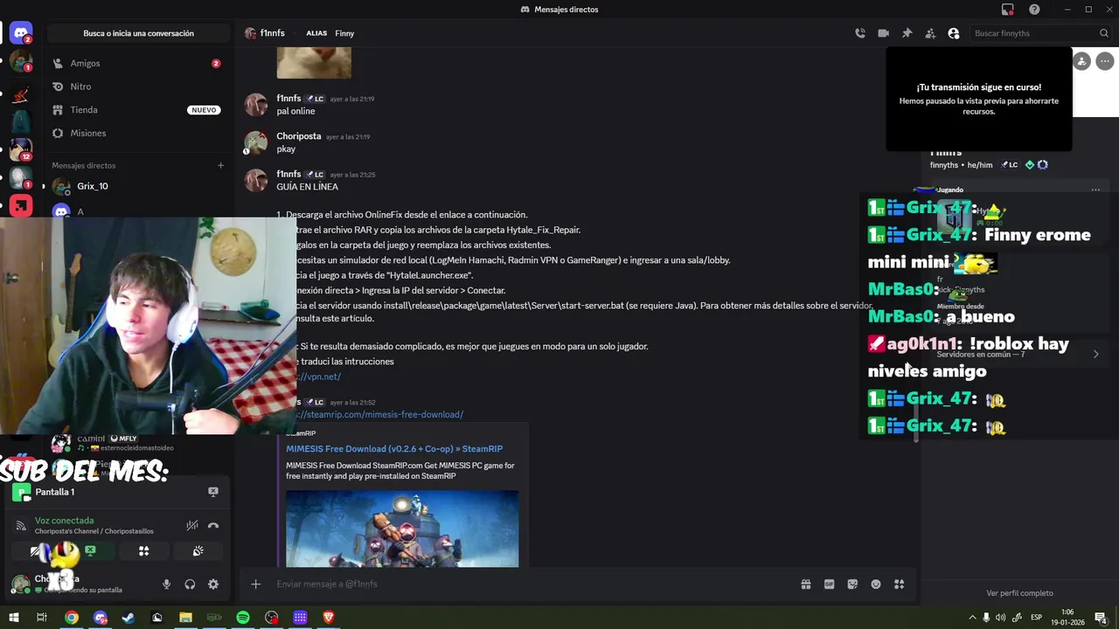Open activities launcher in voice panel
This screenshot has height=629, width=1119.
143,551
